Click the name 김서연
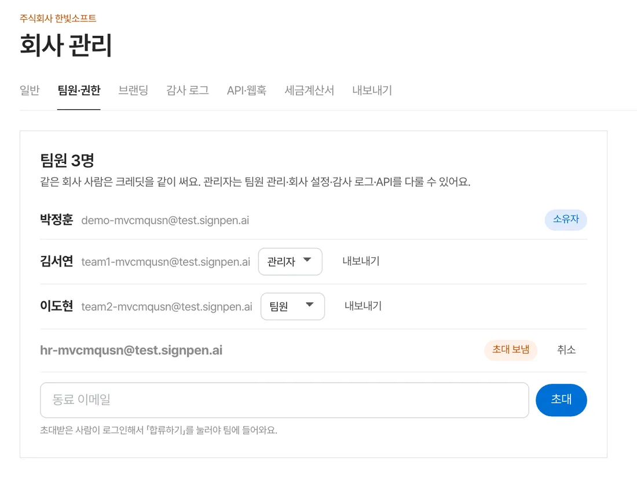This screenshot has height=489, width=637. [57, 261]
